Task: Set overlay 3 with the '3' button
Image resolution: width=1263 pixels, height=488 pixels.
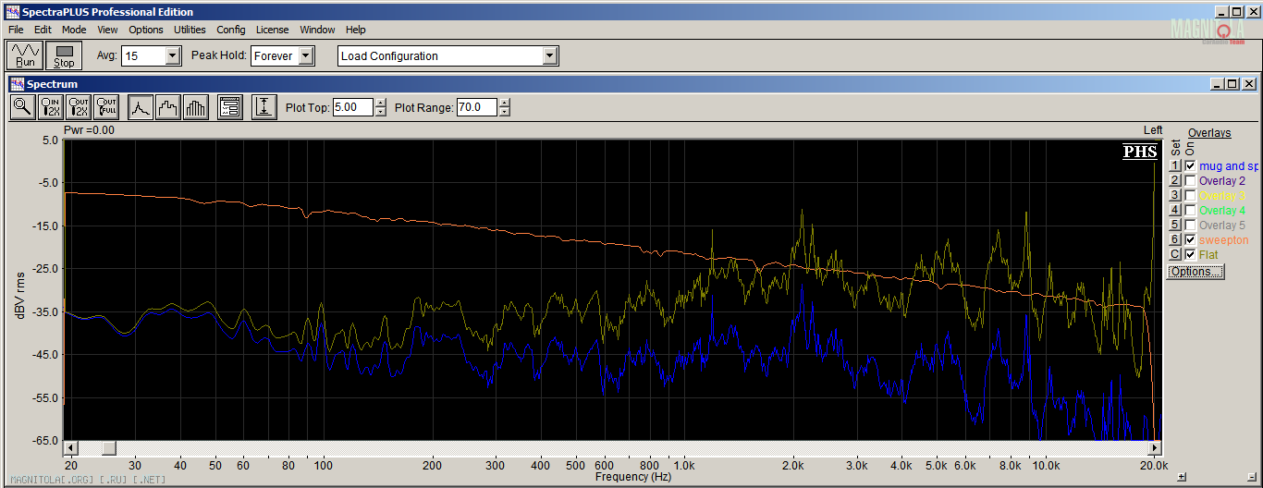Action: pos(1174,196)
